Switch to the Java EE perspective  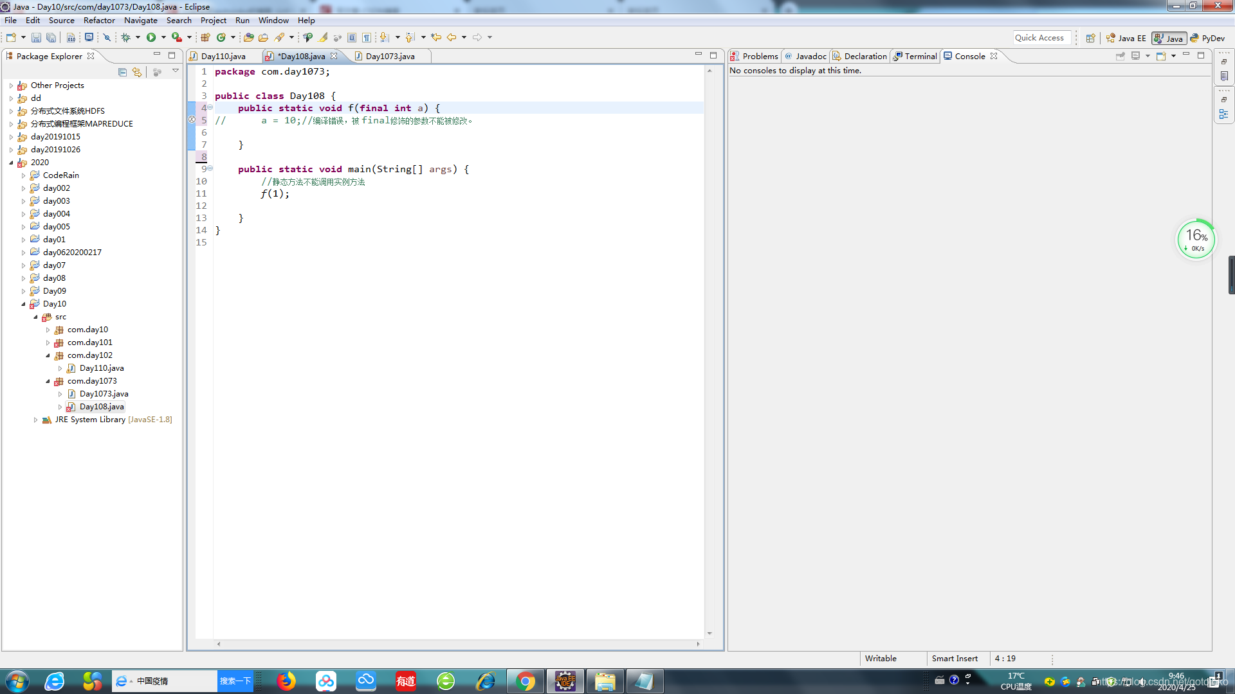pyautogui.click(x=1126, y=38)
